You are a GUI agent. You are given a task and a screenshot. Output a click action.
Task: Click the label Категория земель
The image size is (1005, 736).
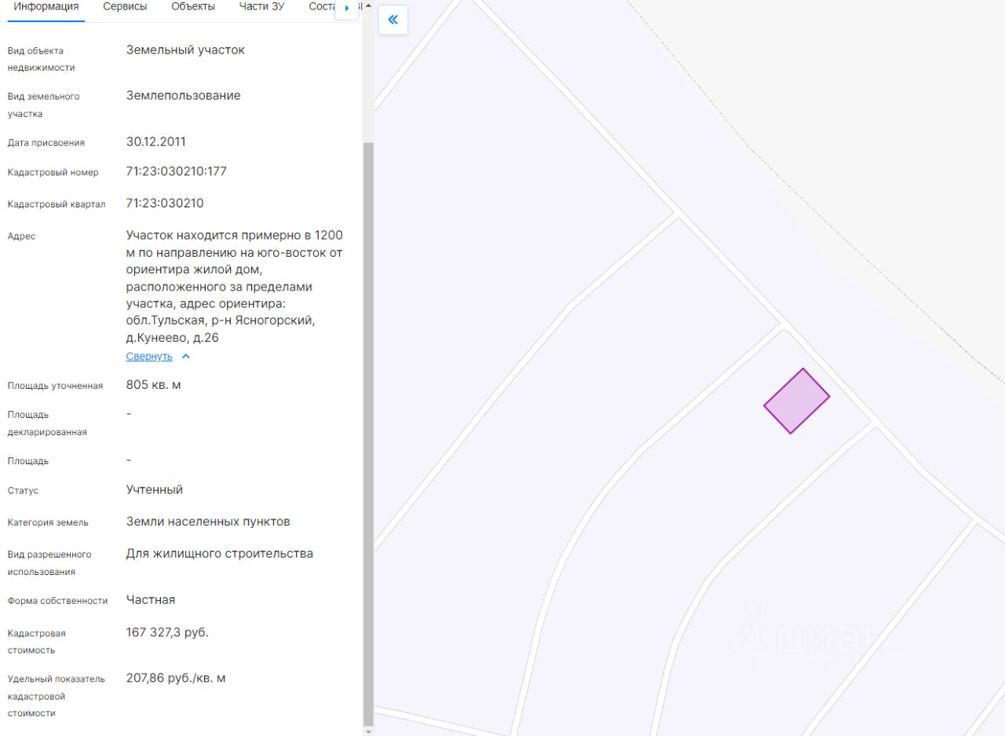pyautogui.click(x=48, y=522)
